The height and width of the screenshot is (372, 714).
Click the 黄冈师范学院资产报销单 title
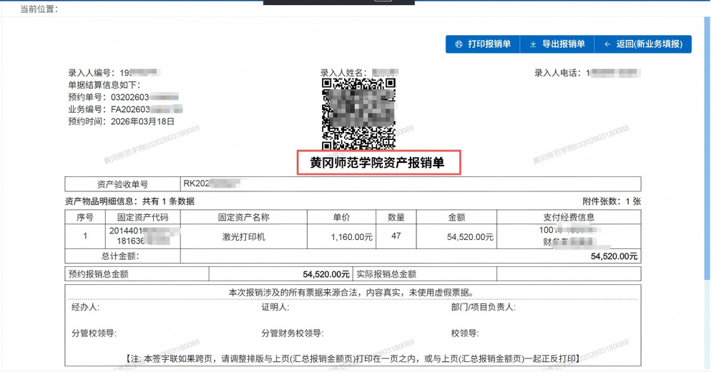pos(377,163)
